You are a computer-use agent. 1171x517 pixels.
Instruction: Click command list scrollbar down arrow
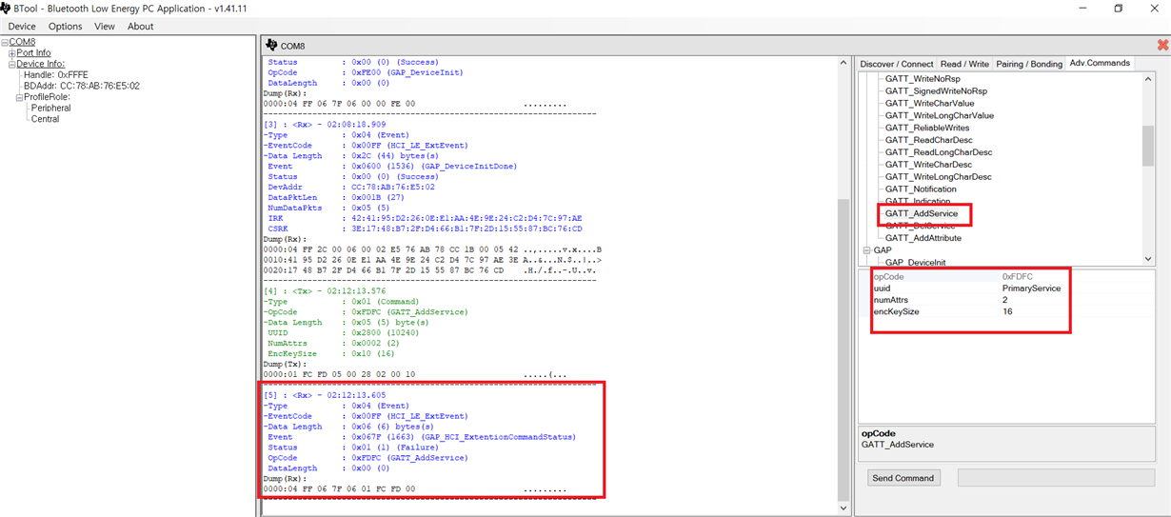point(1147,259)
